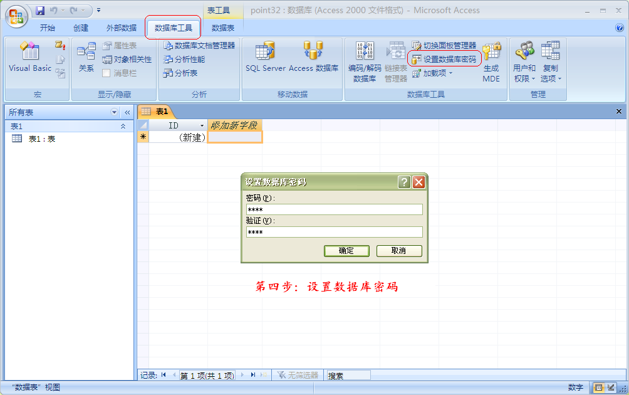Collapse navigation pane shutter button
This screenshot has height=395, width=629.
(x=127, y=112)
